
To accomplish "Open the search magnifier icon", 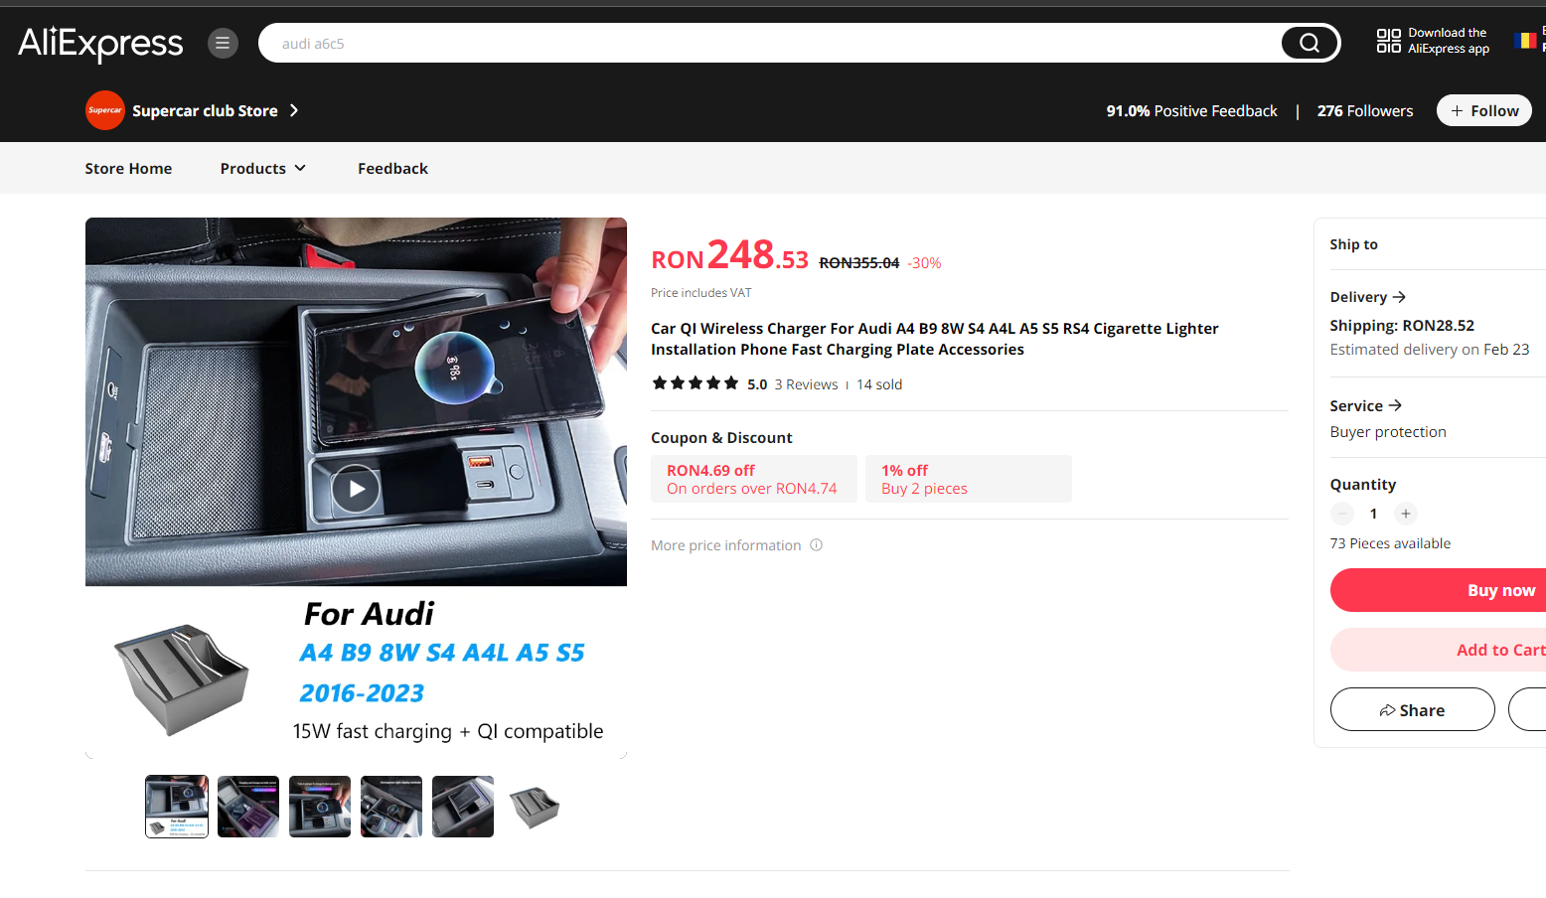I will pos(1309,43).
